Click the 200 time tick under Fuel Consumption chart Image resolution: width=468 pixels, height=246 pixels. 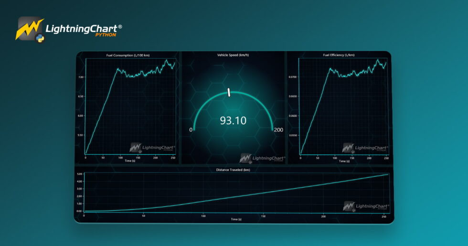click(x=156, y=158)
